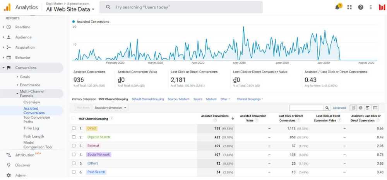This screenshot has width=387, height=180.
Task: Open the All Web Site Data view selector
Action: (x=70, y=9)
